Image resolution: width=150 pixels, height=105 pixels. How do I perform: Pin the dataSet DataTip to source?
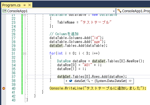[130, 81]
